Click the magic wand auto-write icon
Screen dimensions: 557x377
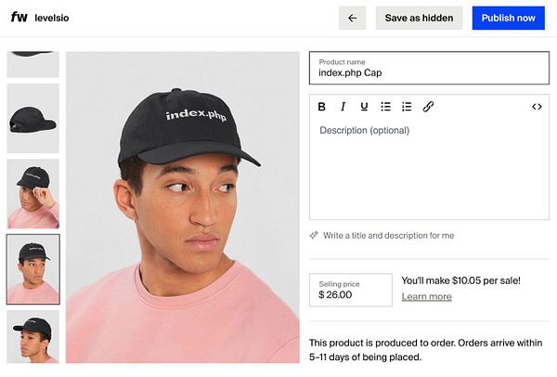pyautogui.click(x=314, y=236)
